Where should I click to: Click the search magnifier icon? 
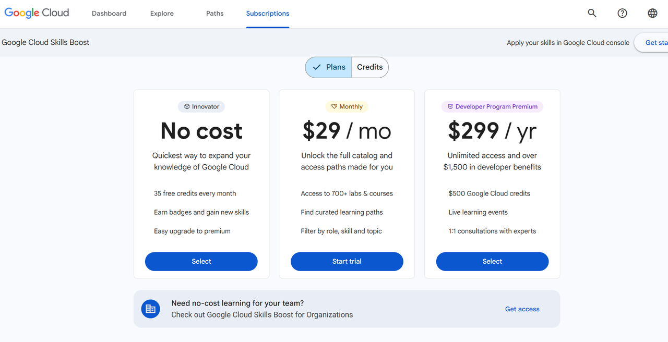pos(592,14)
